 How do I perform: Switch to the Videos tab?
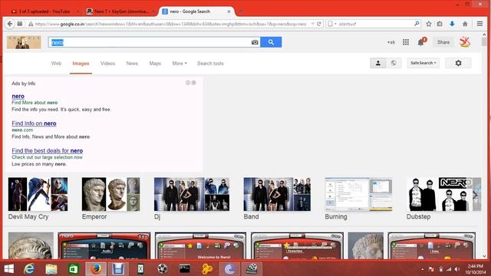[107, 64]
